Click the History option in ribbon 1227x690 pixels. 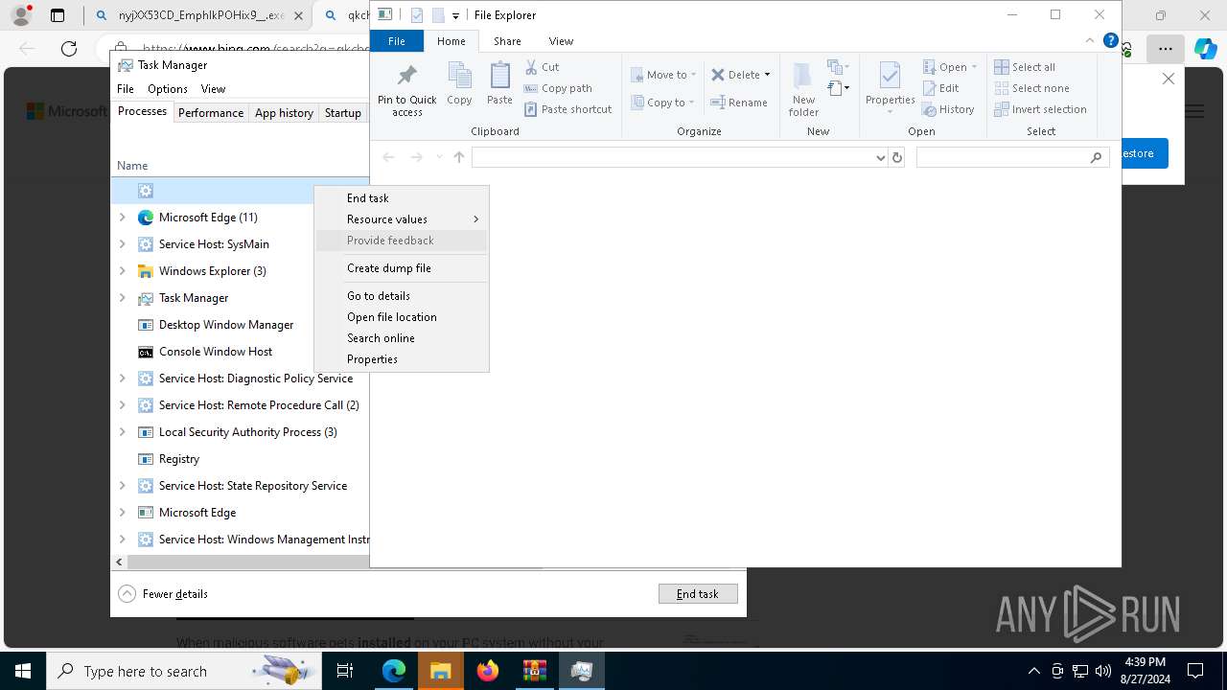point(948,109)
